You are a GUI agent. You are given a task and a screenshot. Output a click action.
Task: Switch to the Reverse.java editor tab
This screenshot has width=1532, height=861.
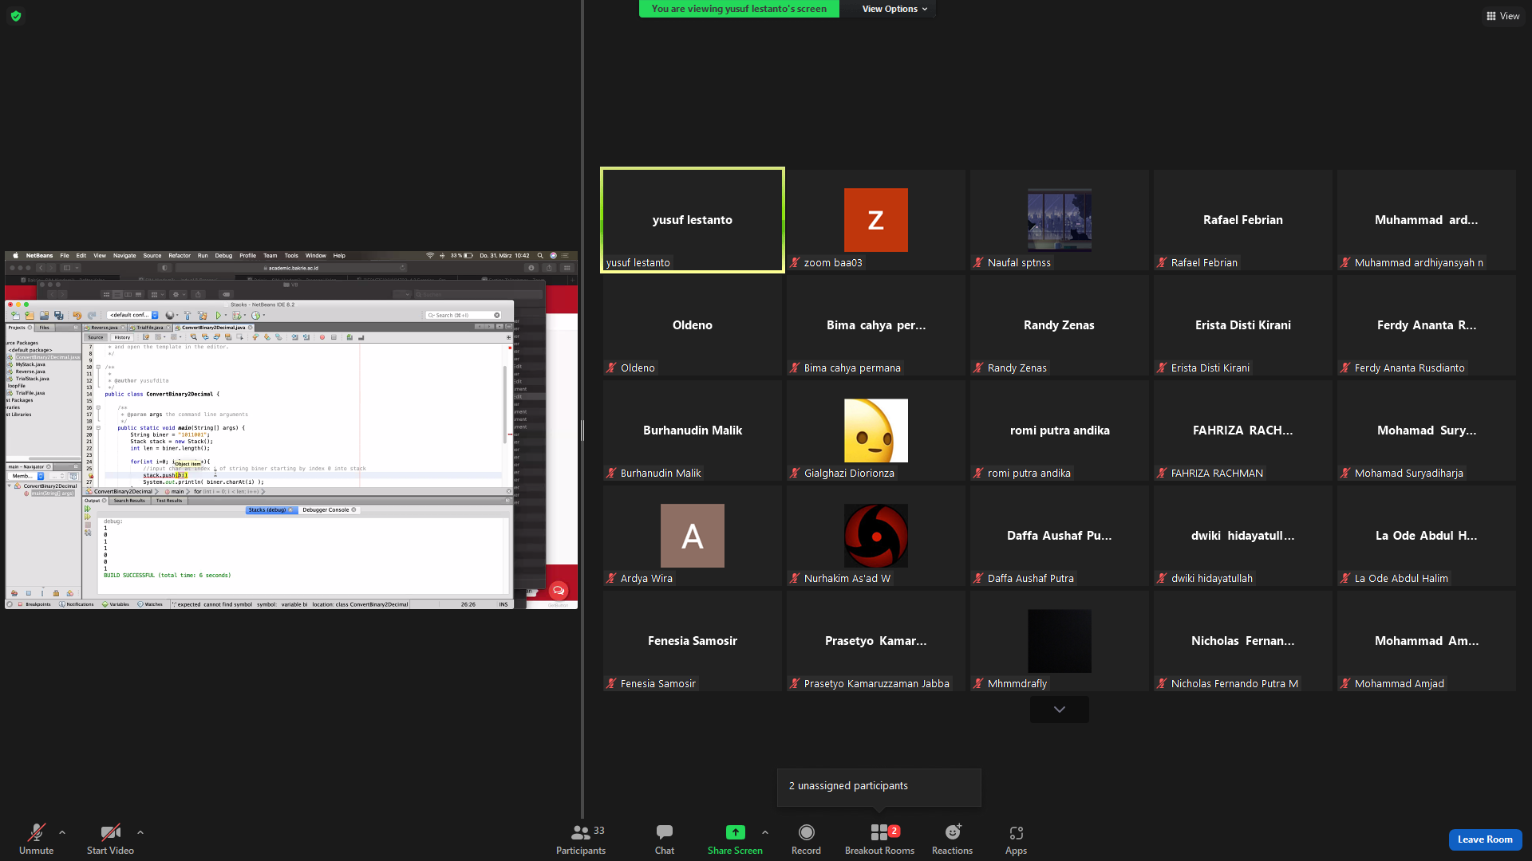point(104,328)
